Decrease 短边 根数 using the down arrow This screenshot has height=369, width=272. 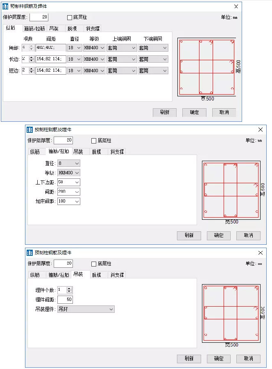[32, 72]
